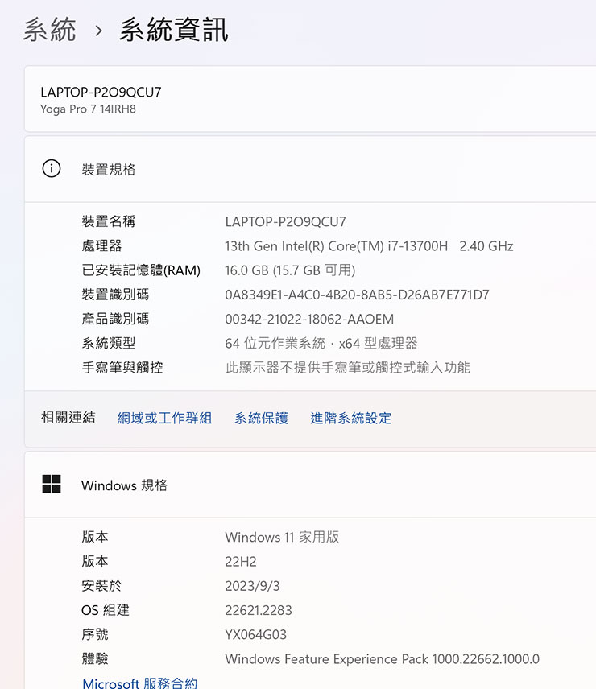Viewport: 596px width, 689px height.
Task: Click the 已安裝記憶體(RAM) label
Action: coord(141,270)
